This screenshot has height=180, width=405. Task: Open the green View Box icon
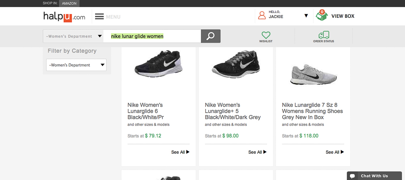pos(322,15)
